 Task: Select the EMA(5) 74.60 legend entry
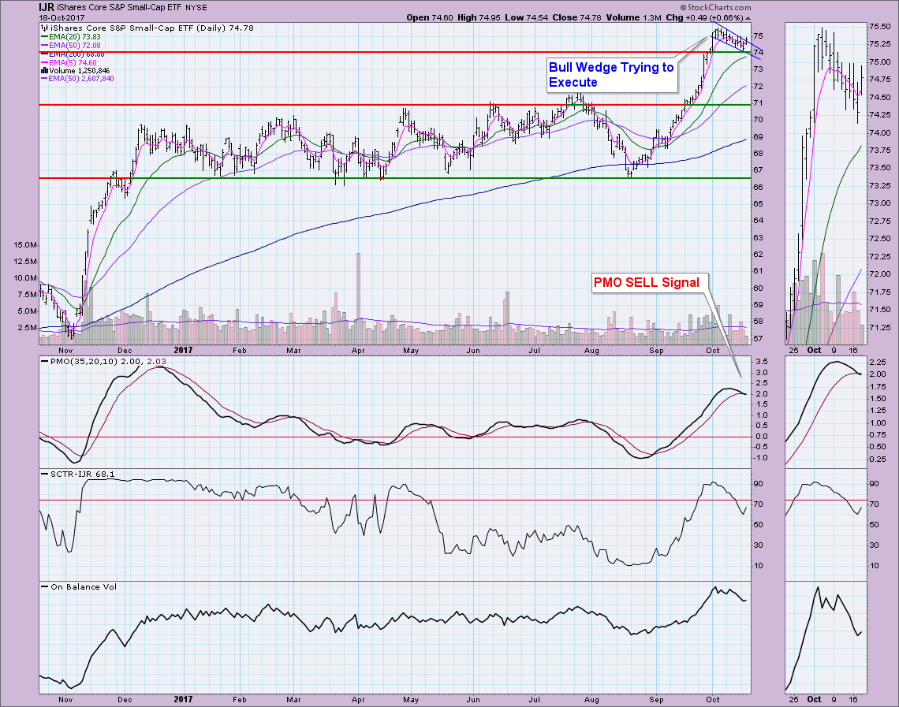[69, 62]
